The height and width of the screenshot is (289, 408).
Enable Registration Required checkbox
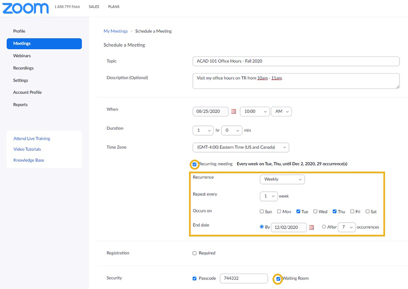click(x=194, y=253)
